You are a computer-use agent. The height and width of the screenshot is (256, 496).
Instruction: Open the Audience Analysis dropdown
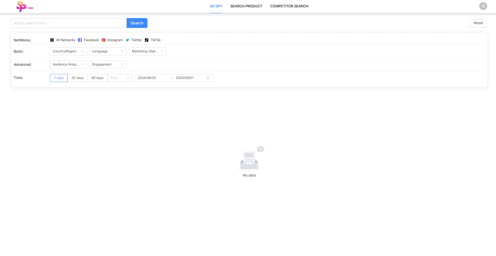tap(68, 64)
